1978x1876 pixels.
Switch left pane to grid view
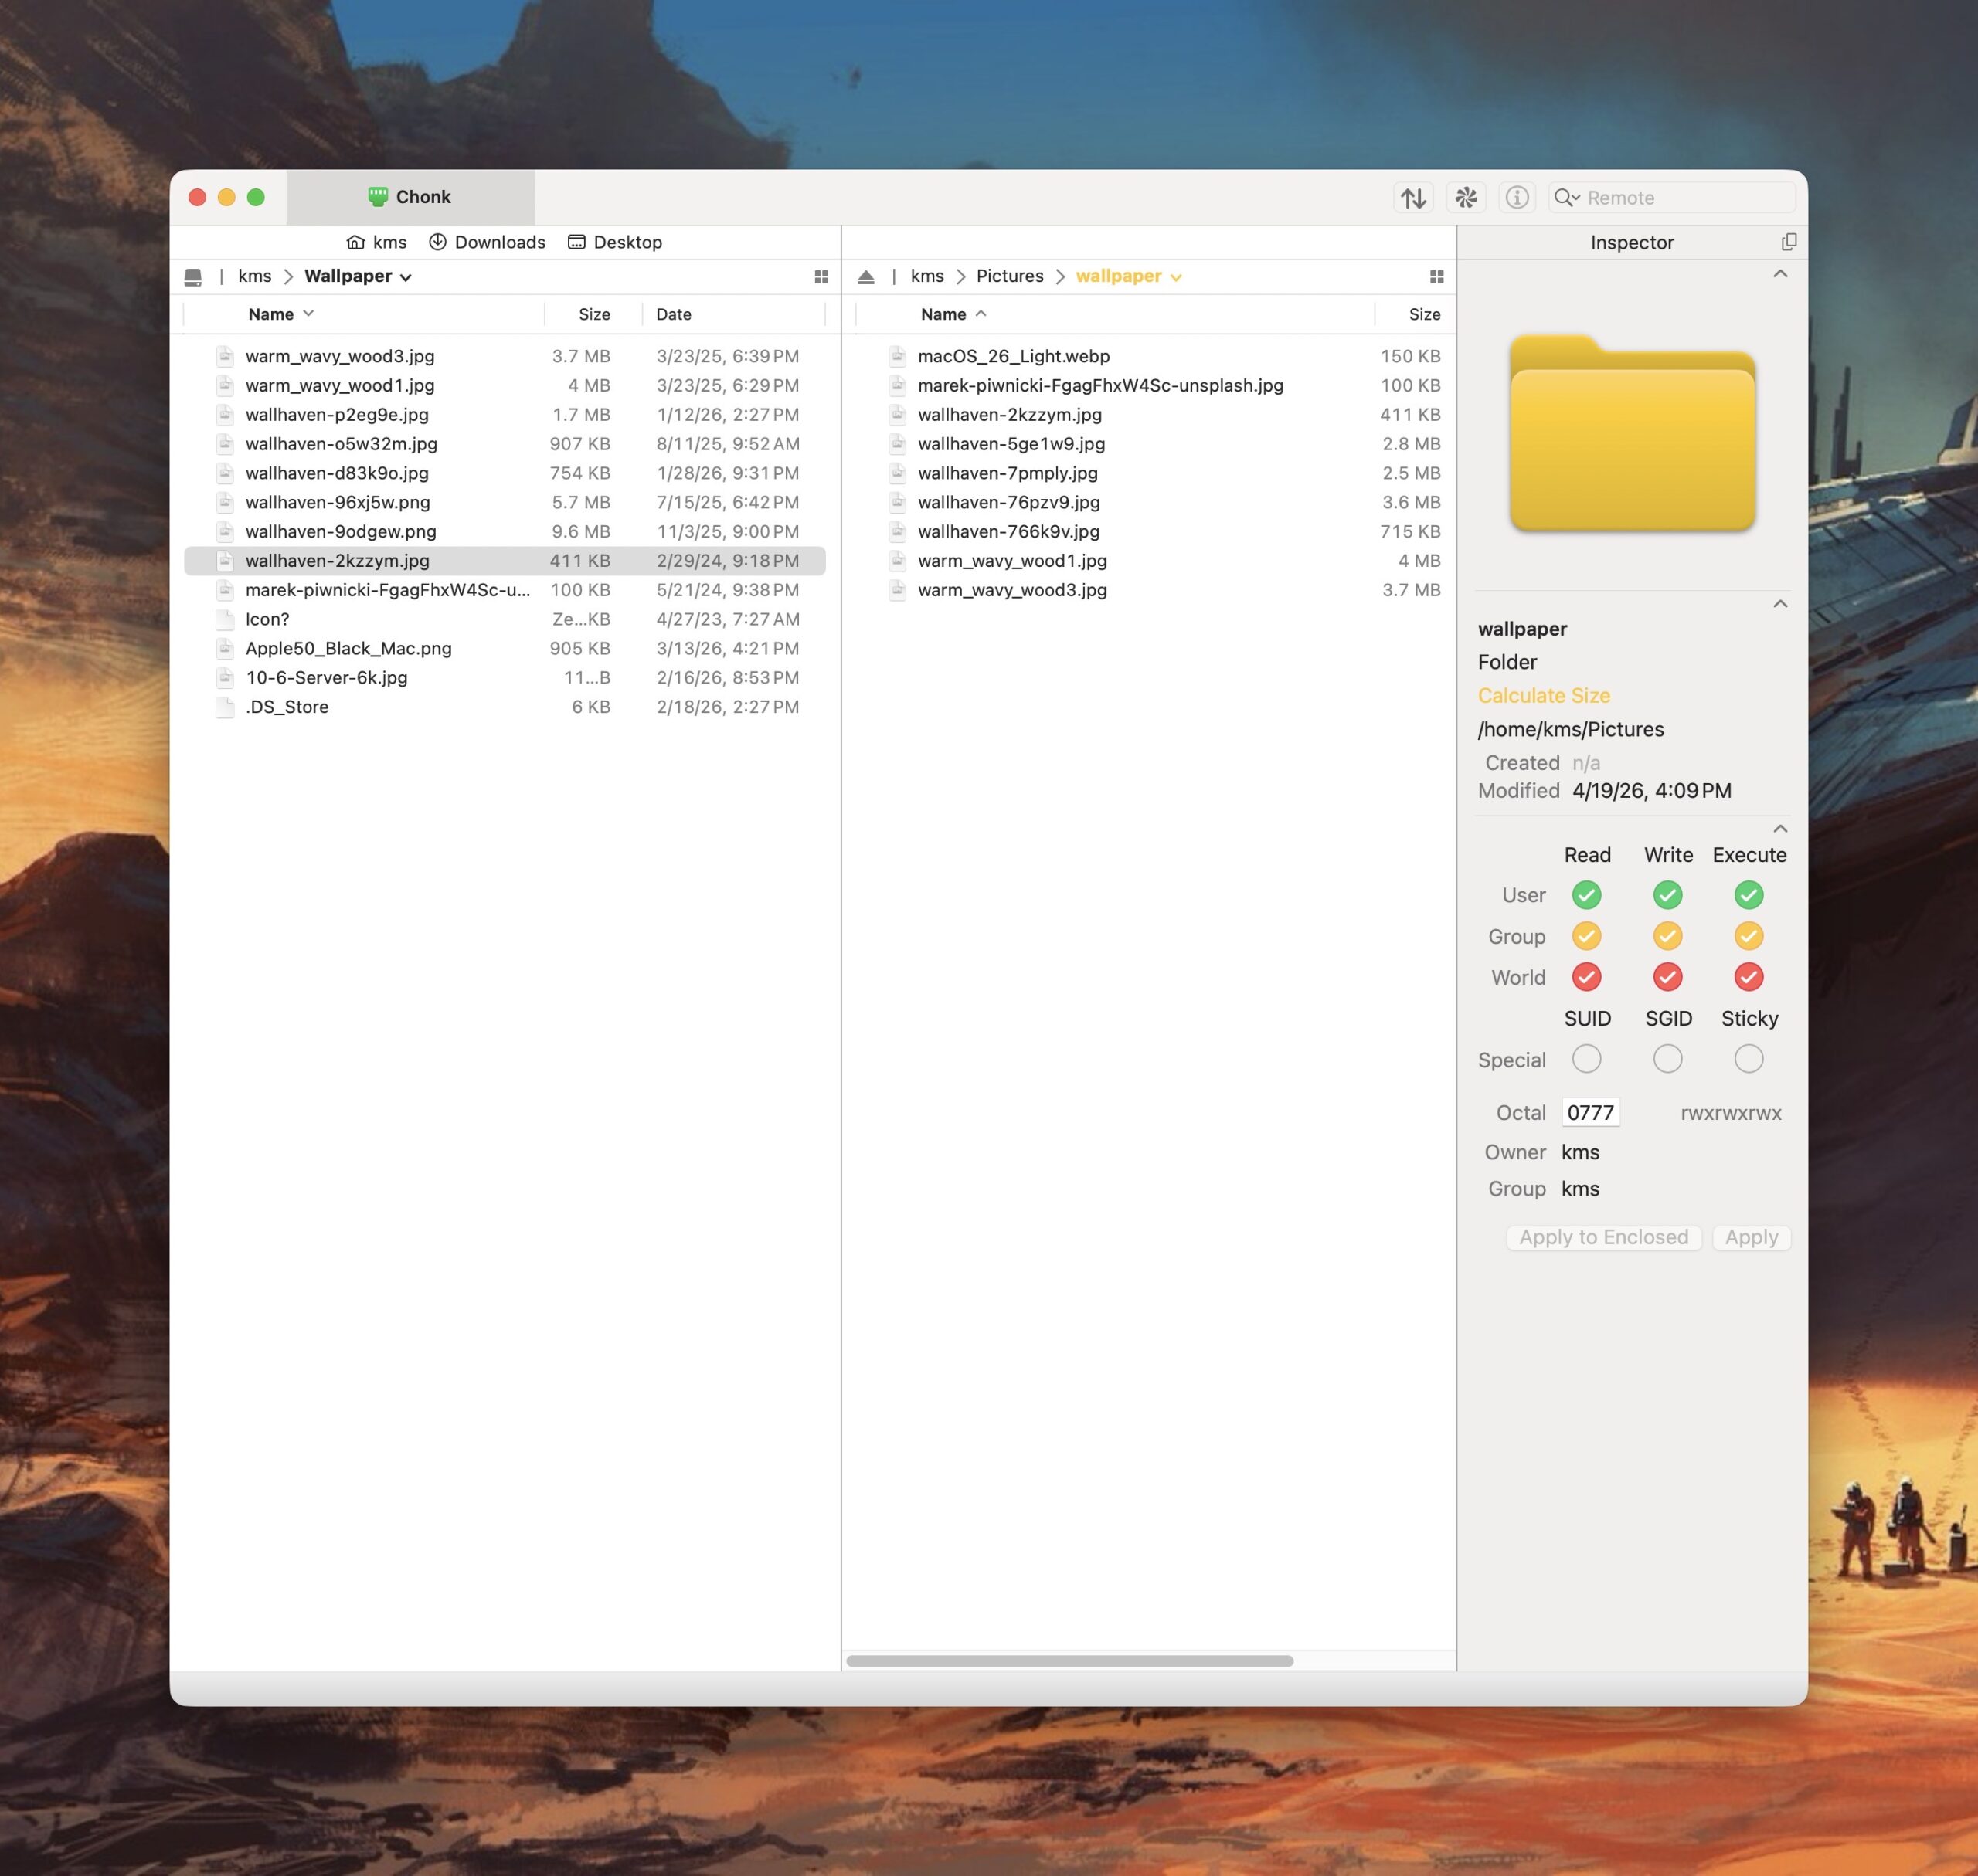(821, 277)
